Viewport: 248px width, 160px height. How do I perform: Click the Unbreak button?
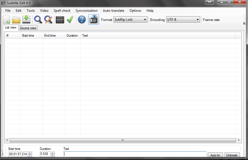[x=232, y=155]
